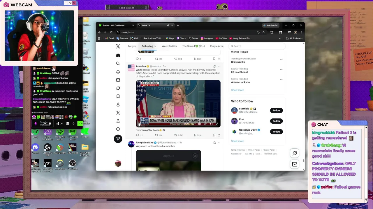The width and height of the screenshot is (373, 209).
Task: Open OBS Studio desktop shortcut
Action: coord(72,165)
